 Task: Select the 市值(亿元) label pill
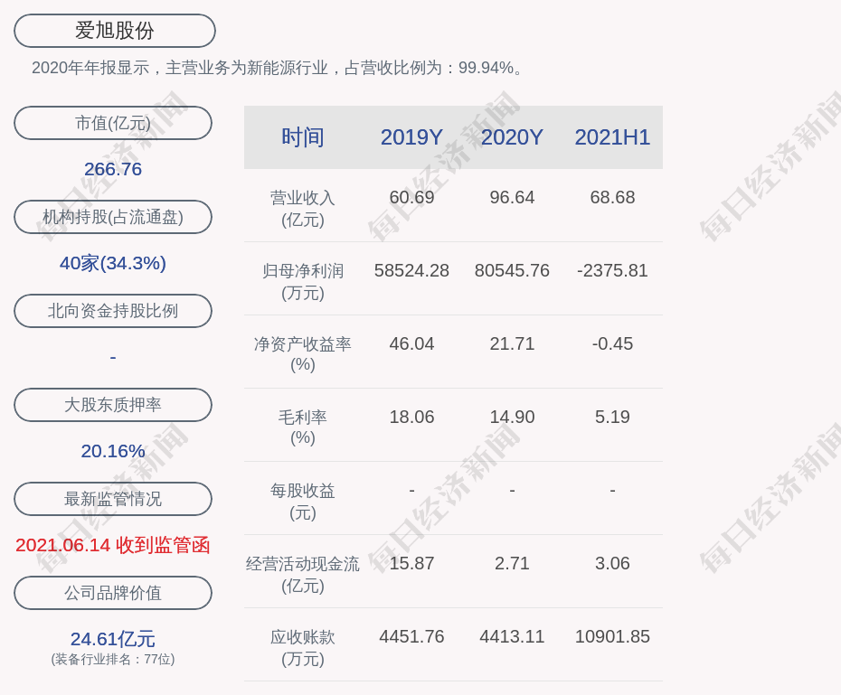pyautogui.click(x=113, y=123)
